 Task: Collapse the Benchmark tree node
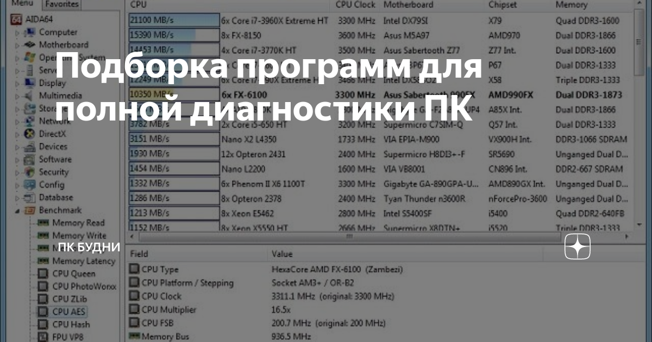pyautogui.click(x=17, y=210)
